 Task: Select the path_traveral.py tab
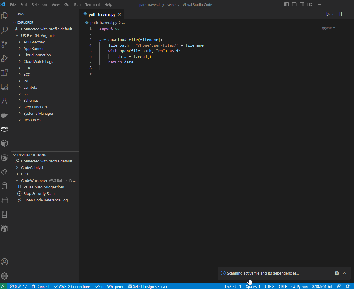(x=102, y=14)
